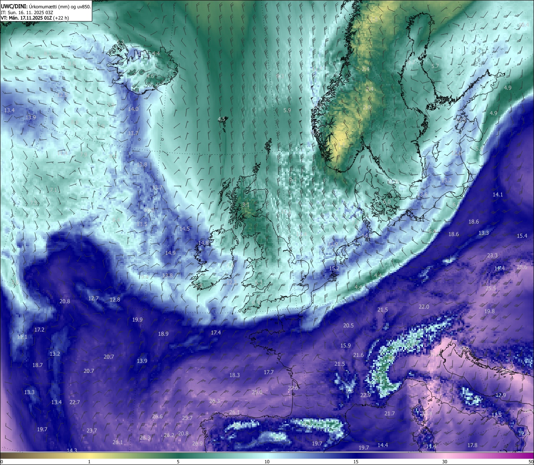Click the 17.4 value on the map
This screenshot has height=465, width=534.
(216, 333)
